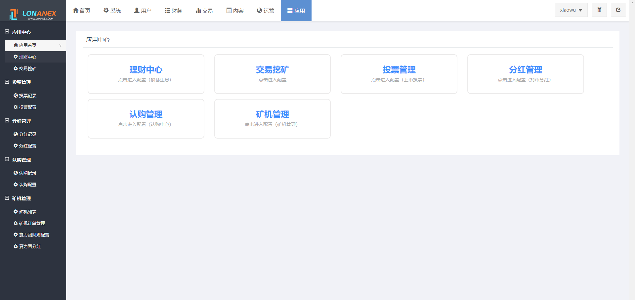Click the gear icon beside 算力团分红
The image size is (635, 300).
point(16,246)
